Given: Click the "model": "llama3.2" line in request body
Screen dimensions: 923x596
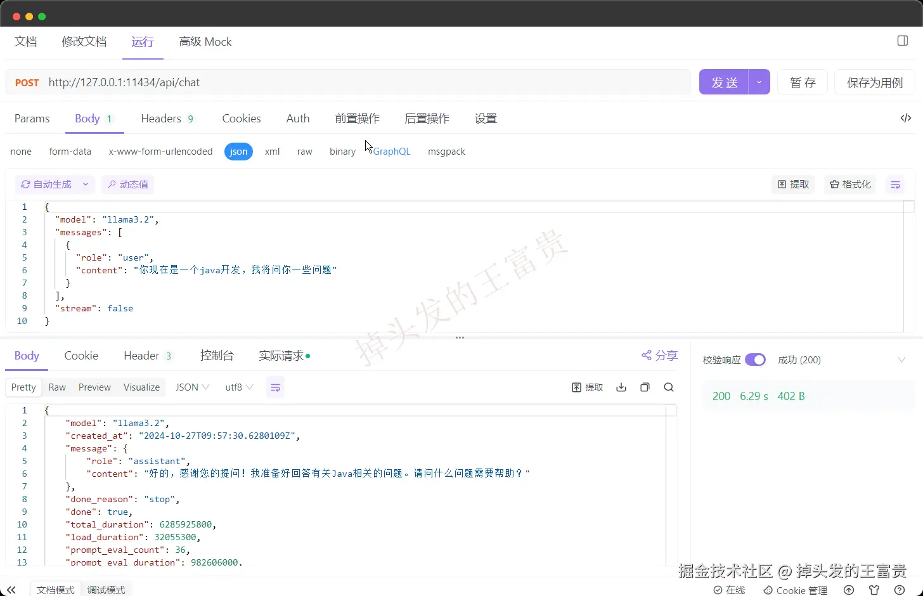Looking at the screenshot, I should (x=106, y=219).
